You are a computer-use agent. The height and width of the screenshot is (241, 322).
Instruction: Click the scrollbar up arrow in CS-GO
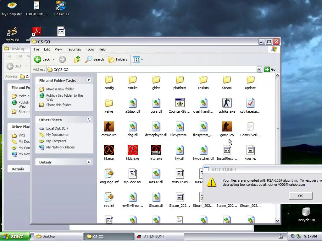click(x=277, y=76)
